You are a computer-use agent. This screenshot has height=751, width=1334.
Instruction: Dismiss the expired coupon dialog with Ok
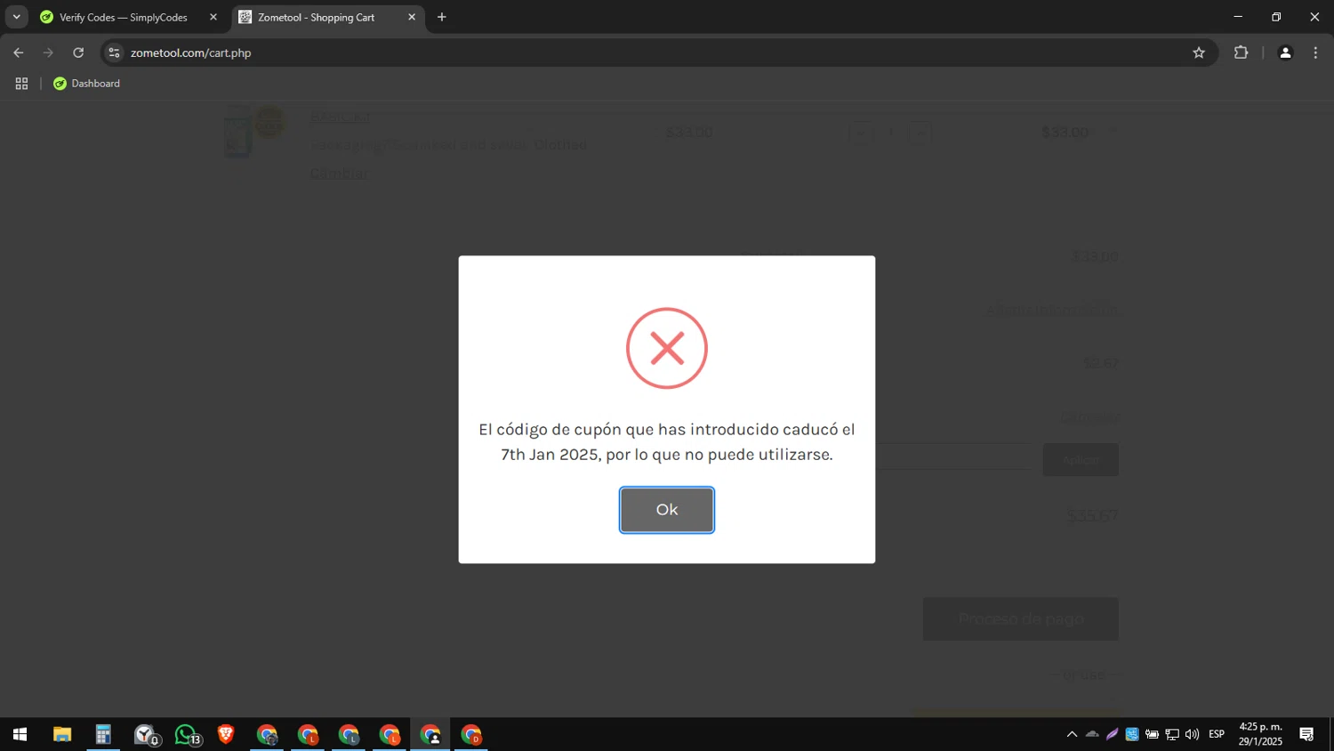[666, 510]
